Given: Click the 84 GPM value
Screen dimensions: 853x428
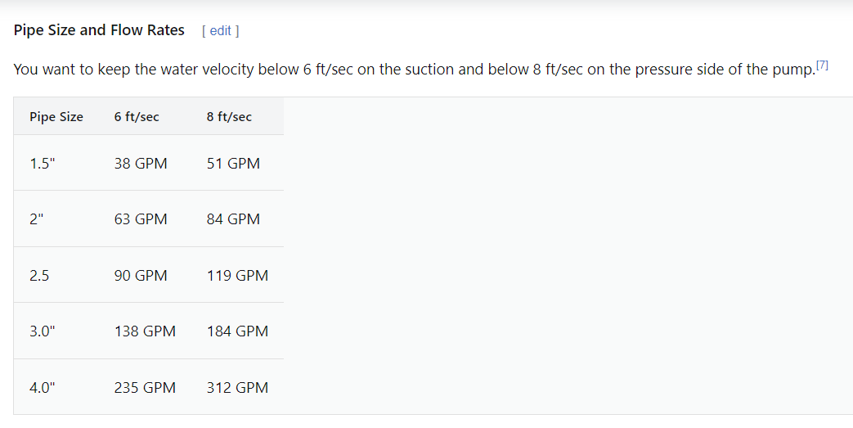Looking at the screenshot, I should click(x=233, y=219).
